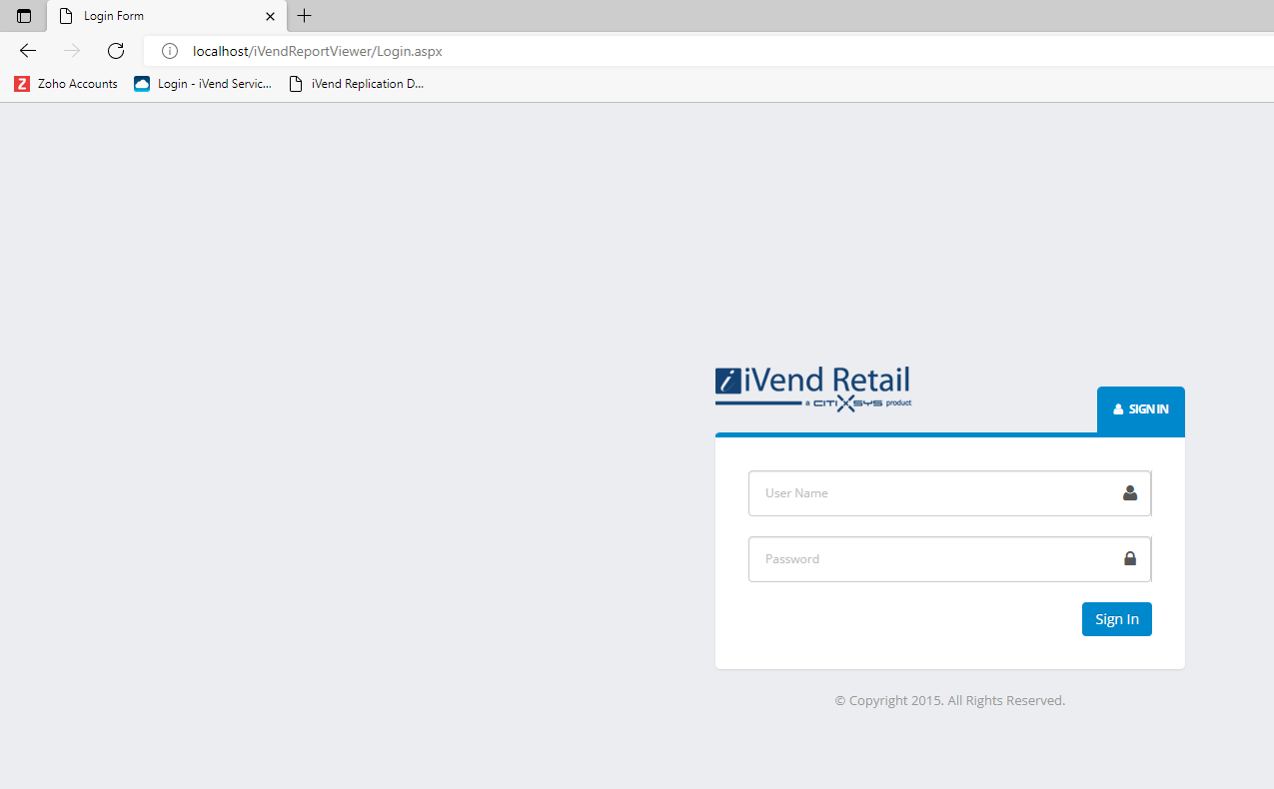This screenshot has width=1274, height=789.
Task: Open a new tab with the plus button
Action: (x=305, y=16)
